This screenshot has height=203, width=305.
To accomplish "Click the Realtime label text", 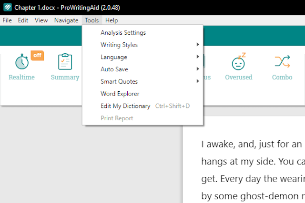I will click(21, 77).
